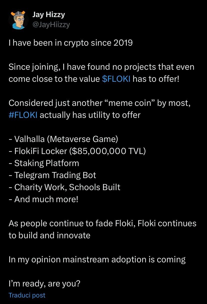
Task: Select the "to build and innovate" text
Action: coord(49,235)
